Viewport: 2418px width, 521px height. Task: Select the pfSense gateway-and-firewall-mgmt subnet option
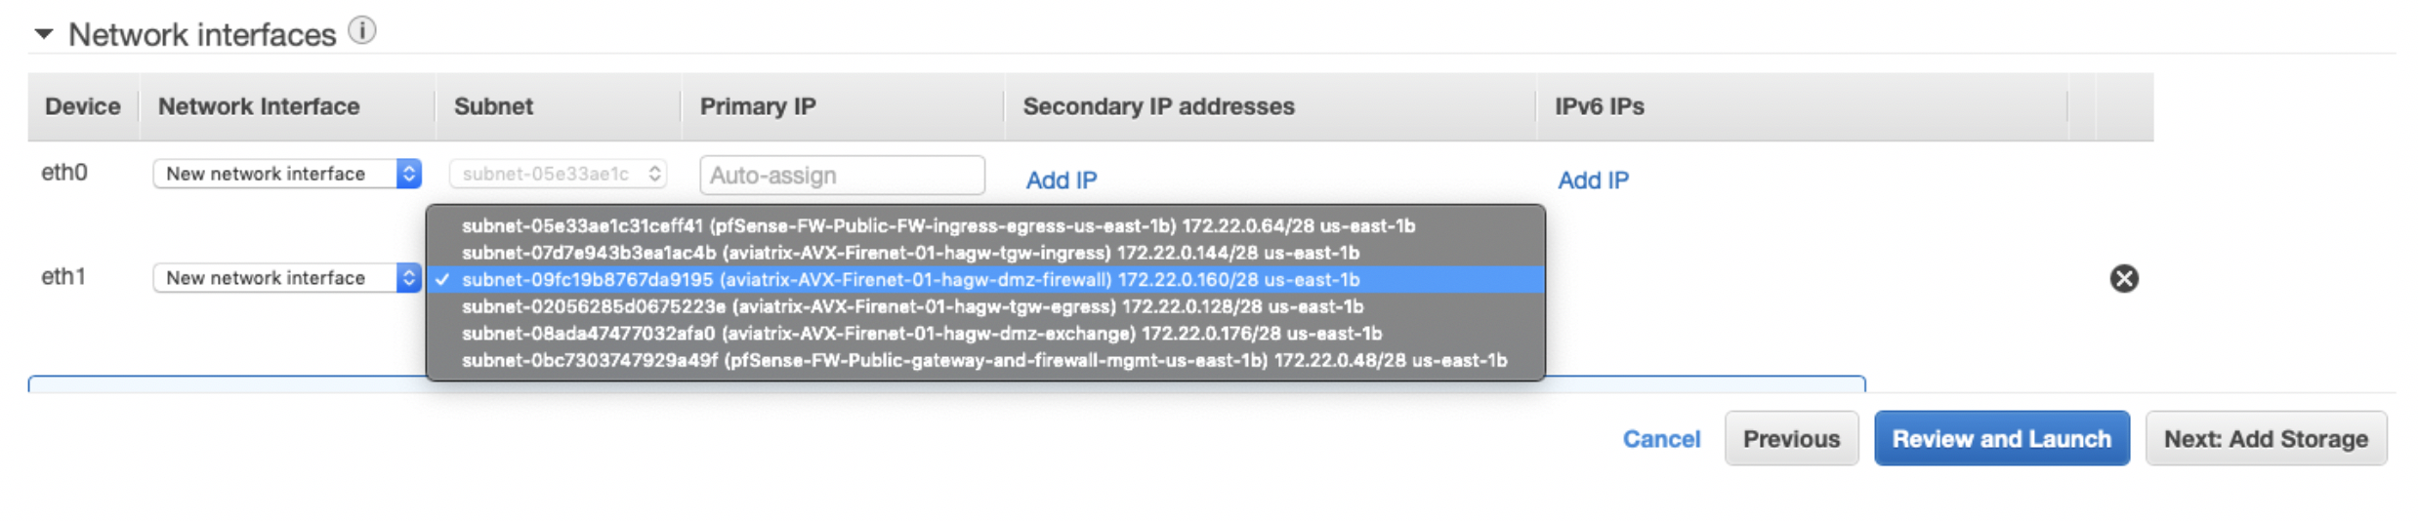983,361
